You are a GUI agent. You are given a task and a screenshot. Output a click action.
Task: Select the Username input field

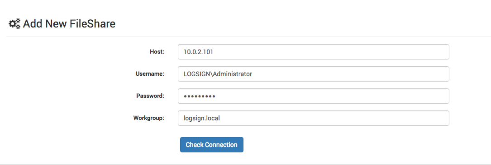tap(314, 74)
